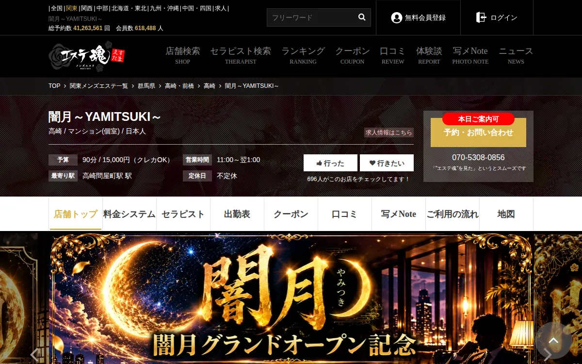Click the 行った thumbs-up button
582x364 pixels.
330,163
